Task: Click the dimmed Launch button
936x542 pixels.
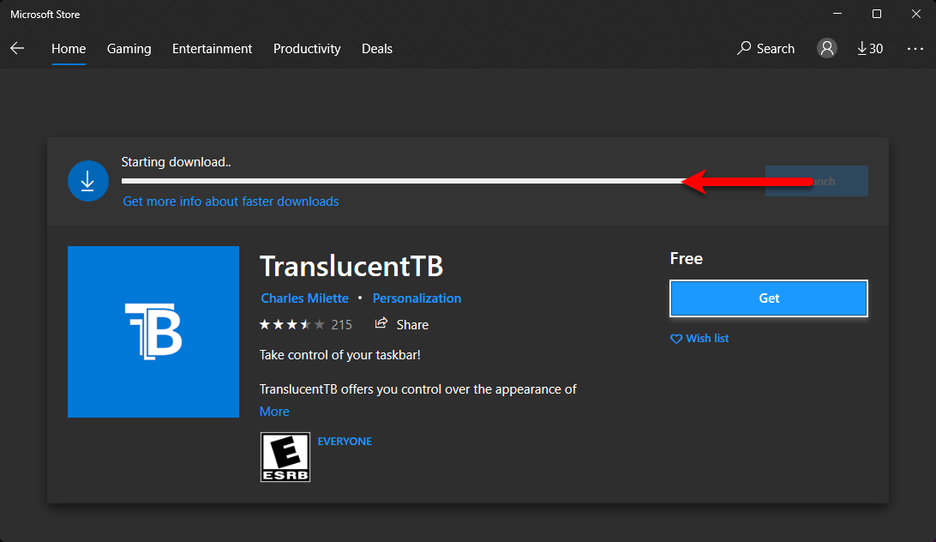Action: coord(817,181)
